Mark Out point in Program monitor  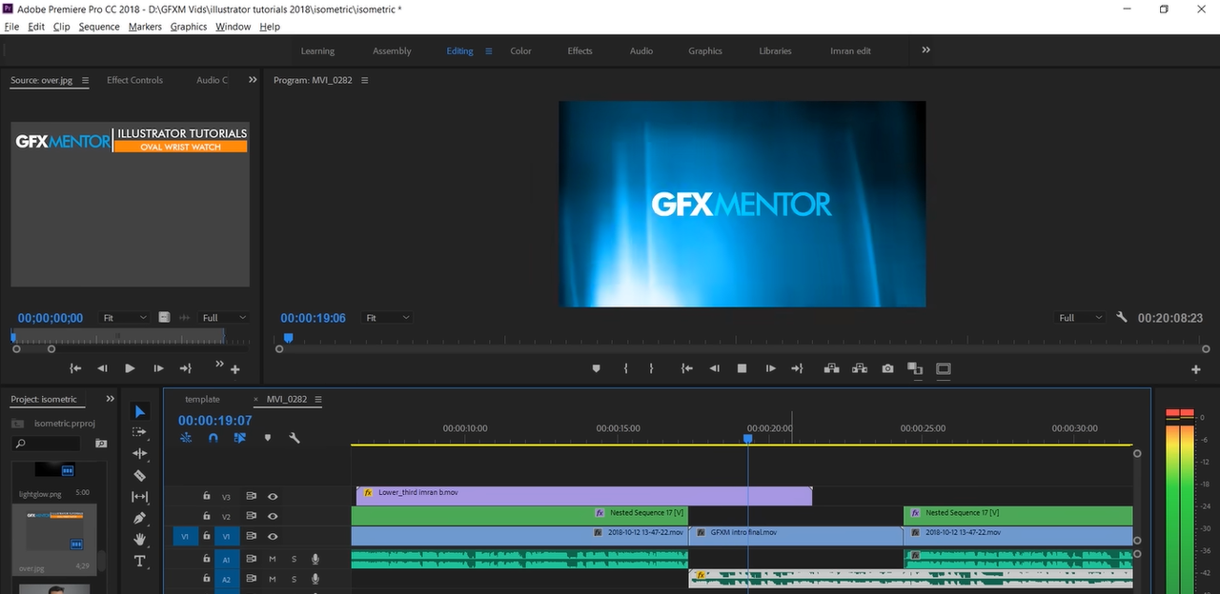click(x=651, y=368)
